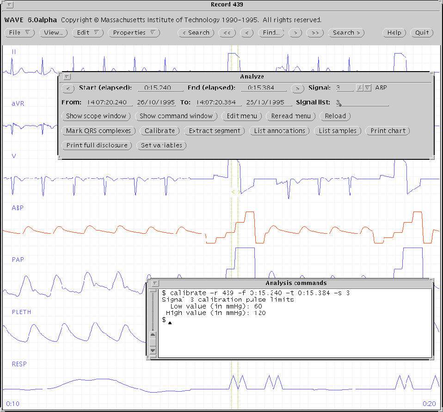Click the fast-rewind << navigation icon

pyautogui.click(x=227, y=33)
